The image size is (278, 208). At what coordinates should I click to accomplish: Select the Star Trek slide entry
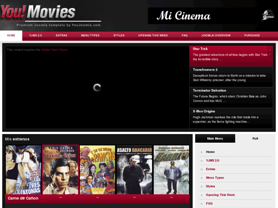click(x=231, y=56)
